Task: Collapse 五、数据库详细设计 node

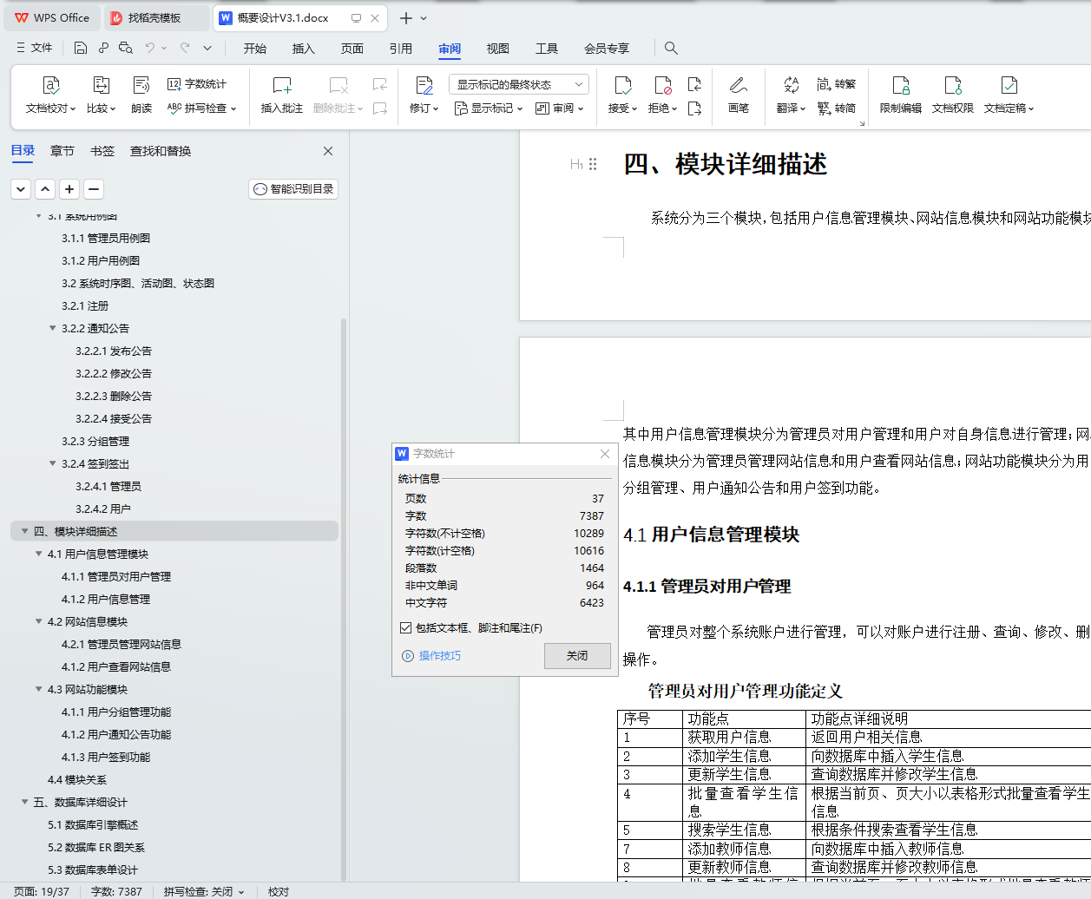Action: tap(24, 802)
